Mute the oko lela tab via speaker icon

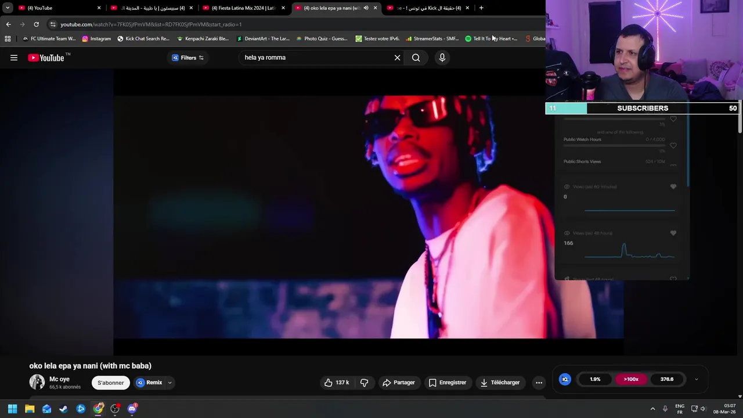pyautogui.click(x=366, y=8)
